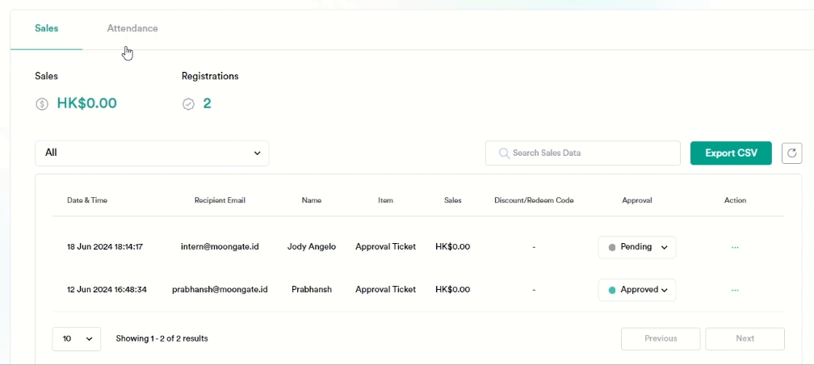Image resolution: width=814 pixels, height=365 pixels.
Task: Click the dollar sign Sales icon
Action: [x=42, y=104]
